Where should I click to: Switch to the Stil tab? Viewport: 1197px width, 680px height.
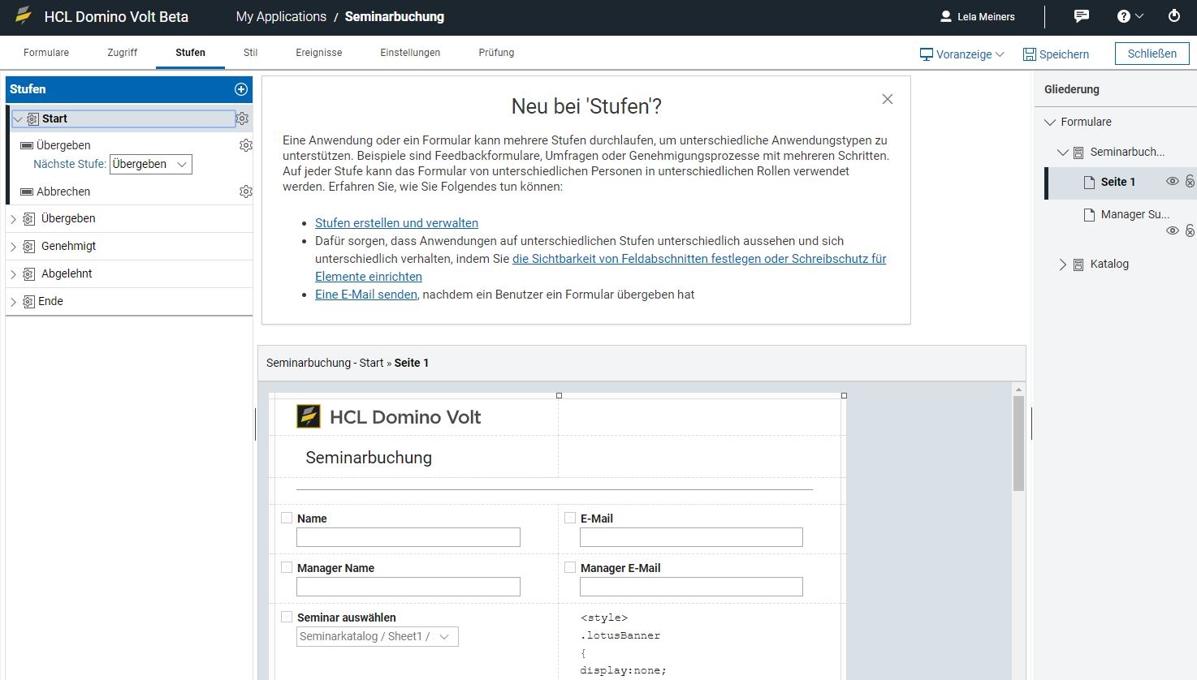tap(250, 53)
